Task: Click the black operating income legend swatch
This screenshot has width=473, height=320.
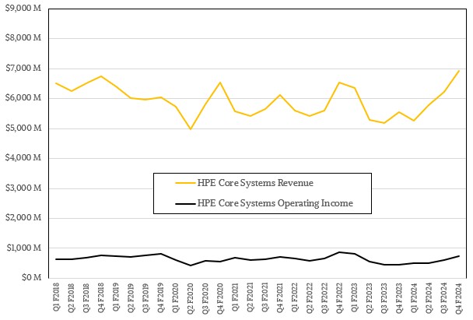Action: coord(185,203)
